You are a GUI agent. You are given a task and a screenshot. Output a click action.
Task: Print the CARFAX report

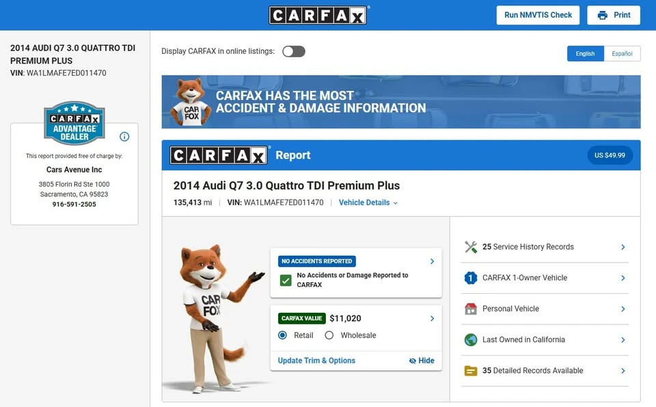614,15
